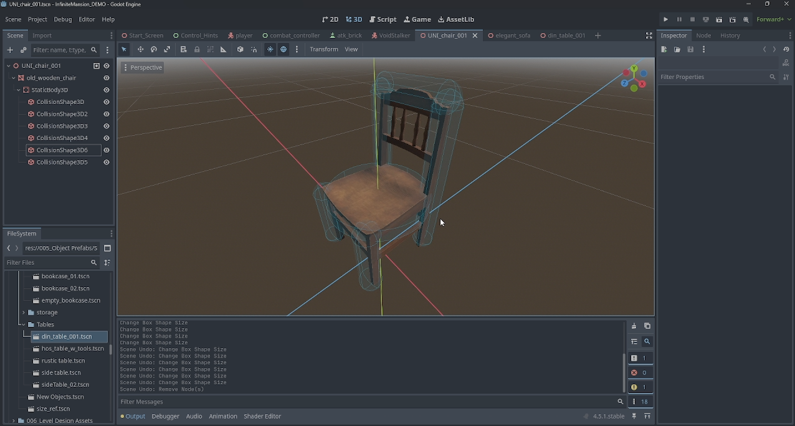Clear the output log with broom icon

point(634,326)
